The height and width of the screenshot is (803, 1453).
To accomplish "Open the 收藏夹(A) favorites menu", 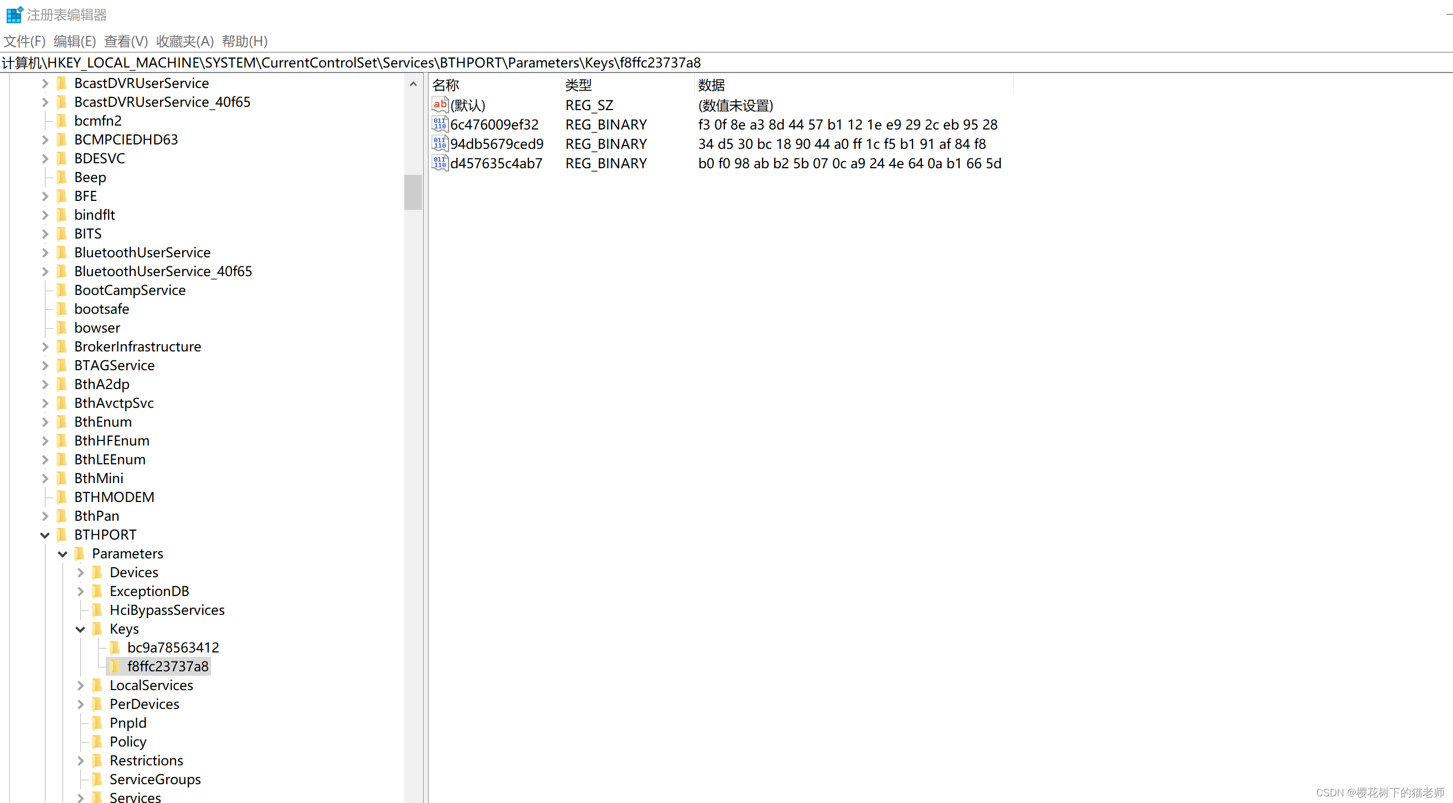I will (x=184, y=41).
